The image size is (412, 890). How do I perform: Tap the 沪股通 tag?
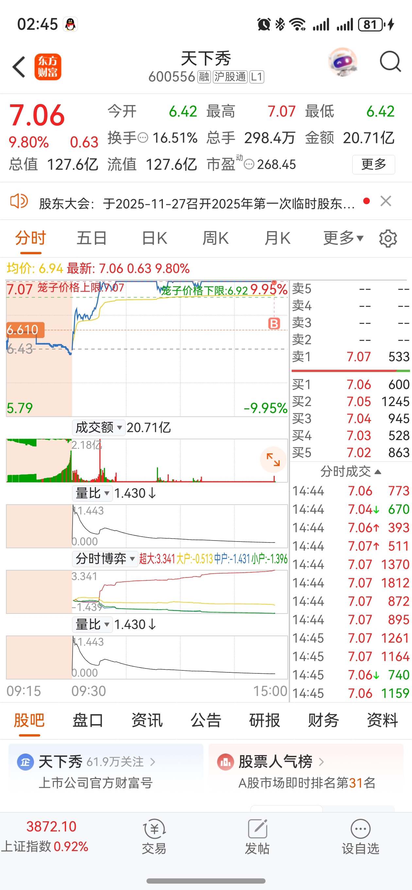pos(230,77)
